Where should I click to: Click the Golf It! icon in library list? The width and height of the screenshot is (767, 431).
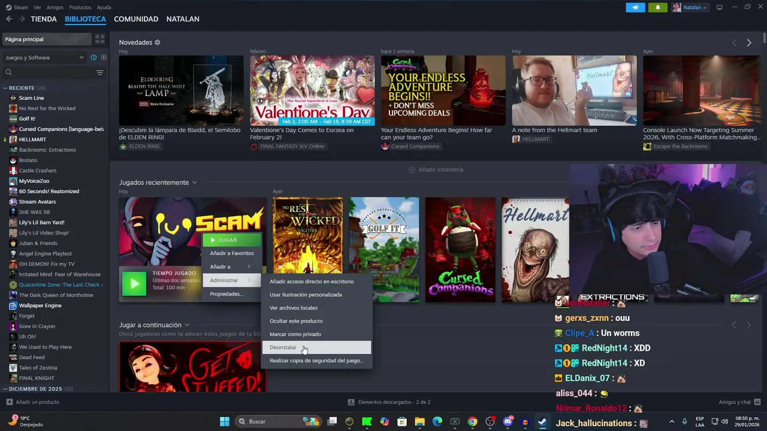click(x=13, y=119)
